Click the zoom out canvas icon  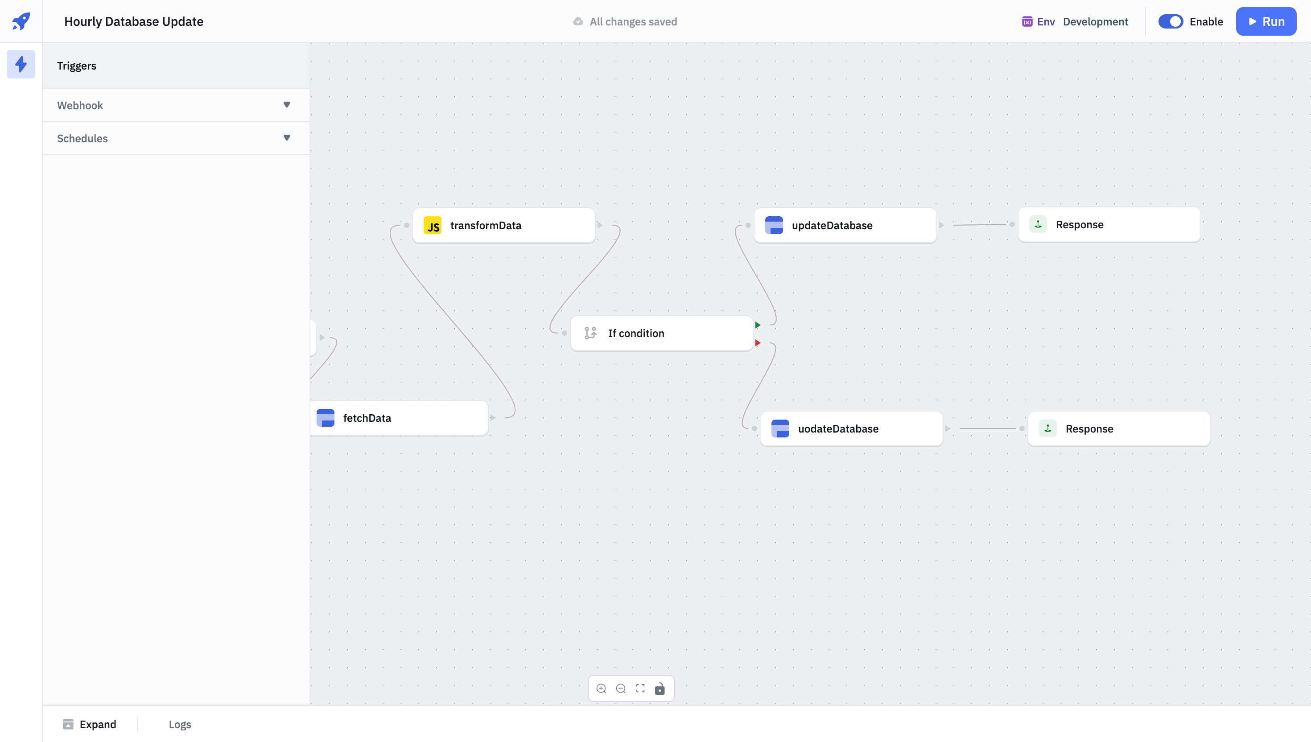621,688
